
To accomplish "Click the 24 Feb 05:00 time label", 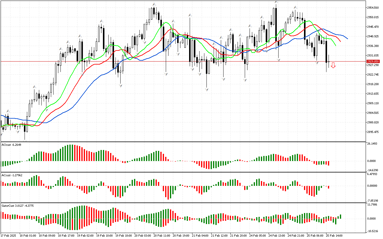I will click(258, 236).
